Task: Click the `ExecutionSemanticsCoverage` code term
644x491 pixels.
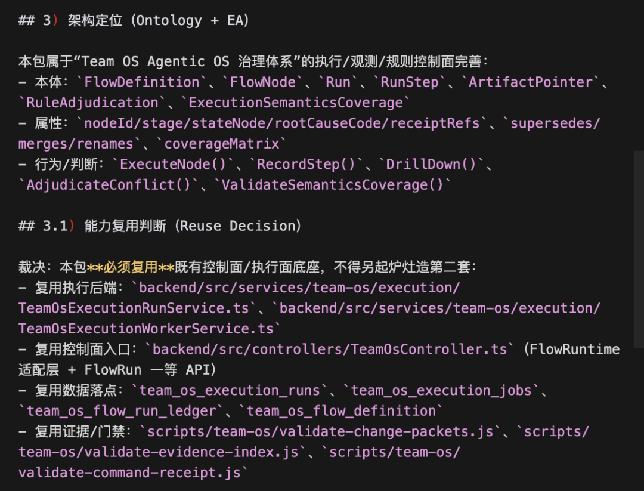Action: pos(295,103)
